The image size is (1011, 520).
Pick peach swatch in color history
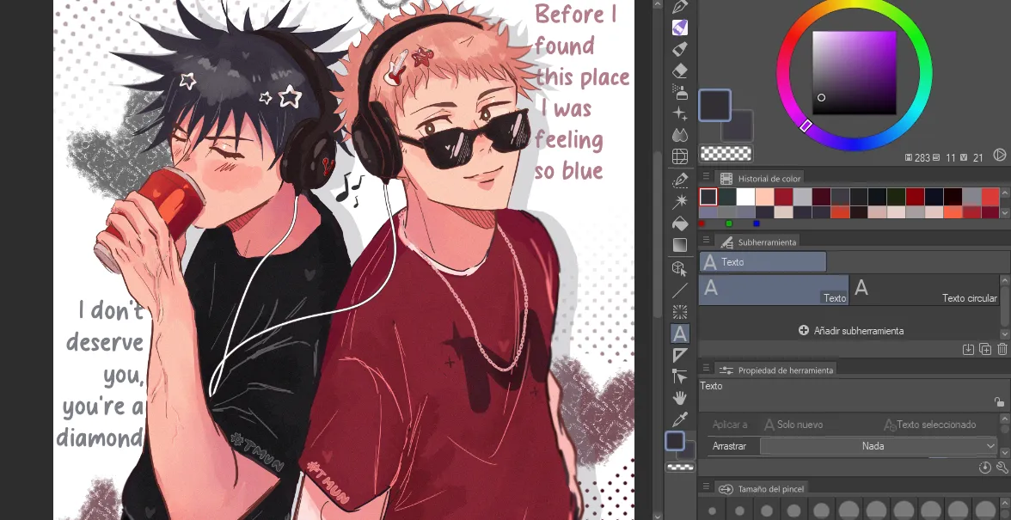(x=765, y=197)
